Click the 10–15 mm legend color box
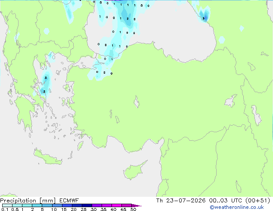 point(57,205)
